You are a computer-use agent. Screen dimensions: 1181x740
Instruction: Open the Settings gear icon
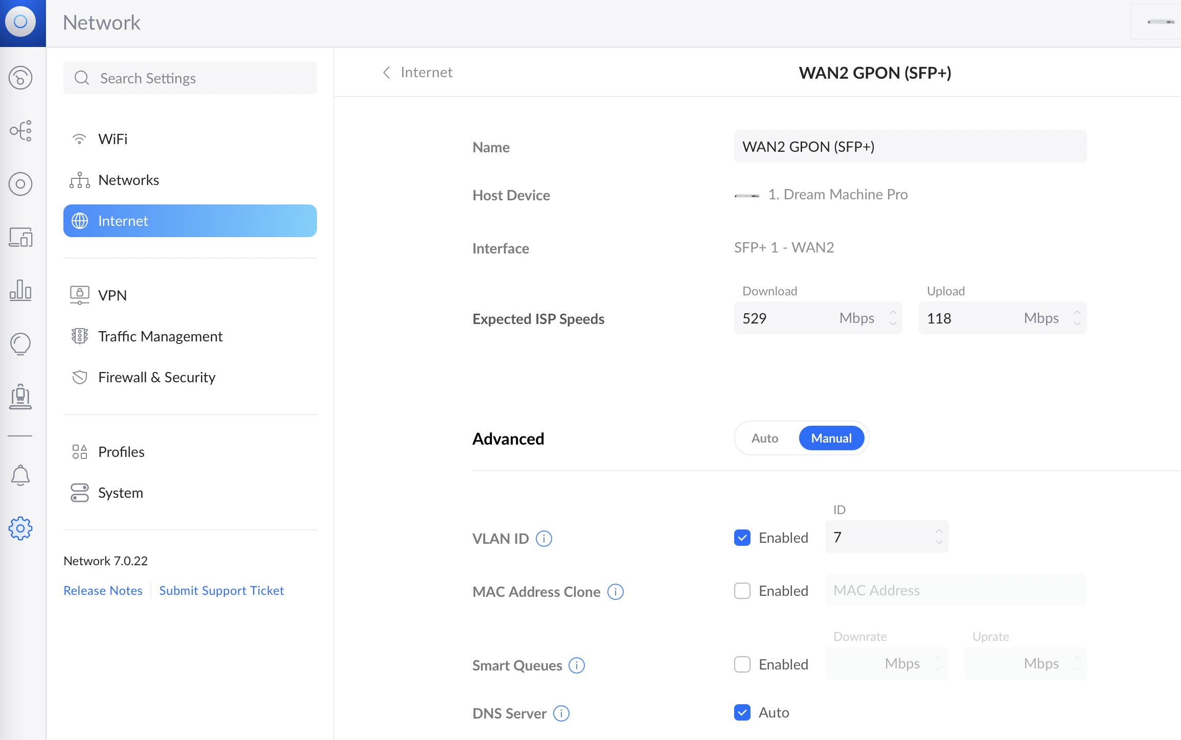pos(20,528)
